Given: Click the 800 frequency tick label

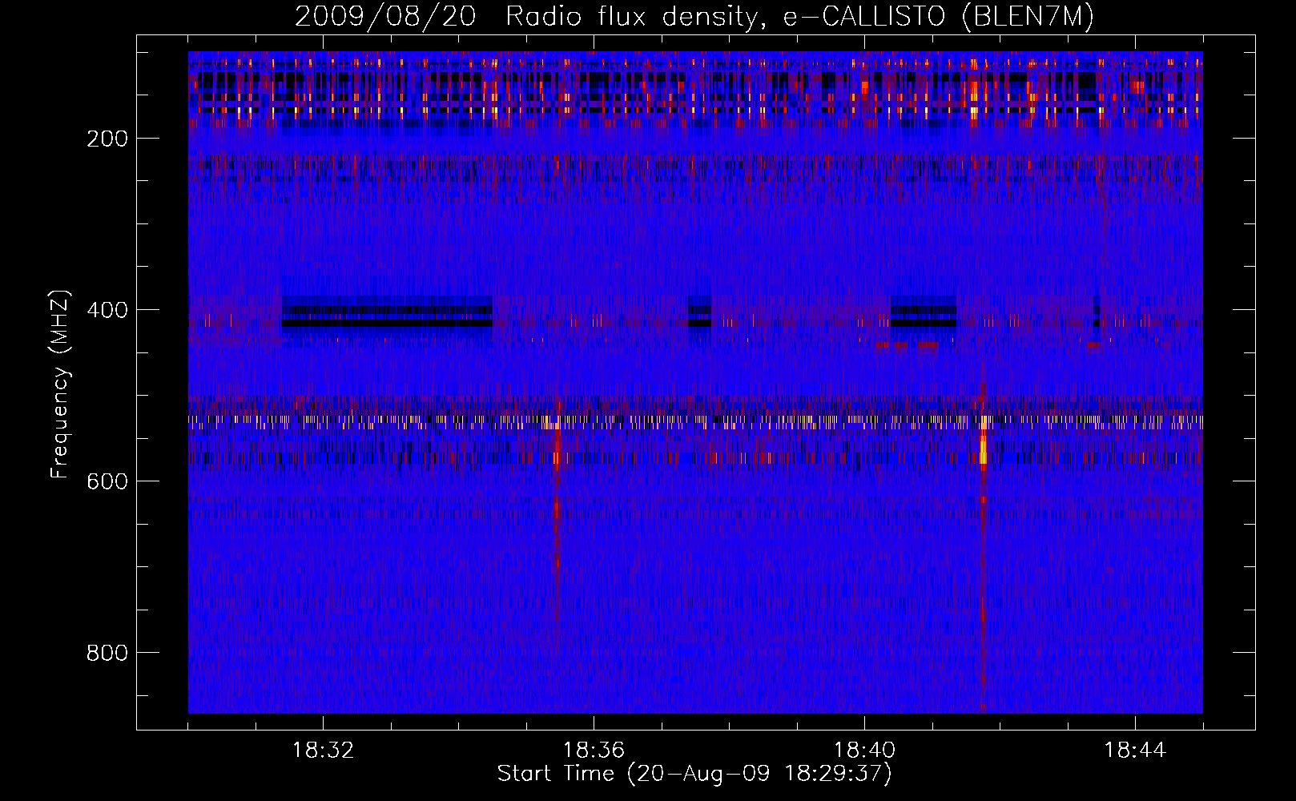Looking at the screenshot, I should tap(107, 653).
